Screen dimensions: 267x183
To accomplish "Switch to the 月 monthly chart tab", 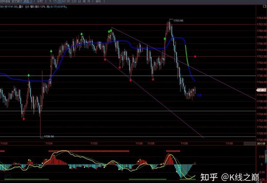I will tap(89, 1).
